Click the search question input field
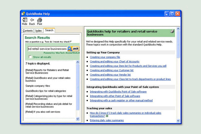Screen dimensions: 201x134 pos(47,49)
